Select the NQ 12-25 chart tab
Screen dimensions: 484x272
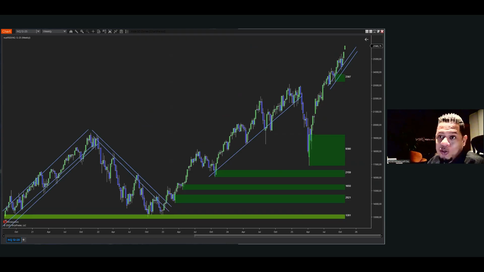14,240
